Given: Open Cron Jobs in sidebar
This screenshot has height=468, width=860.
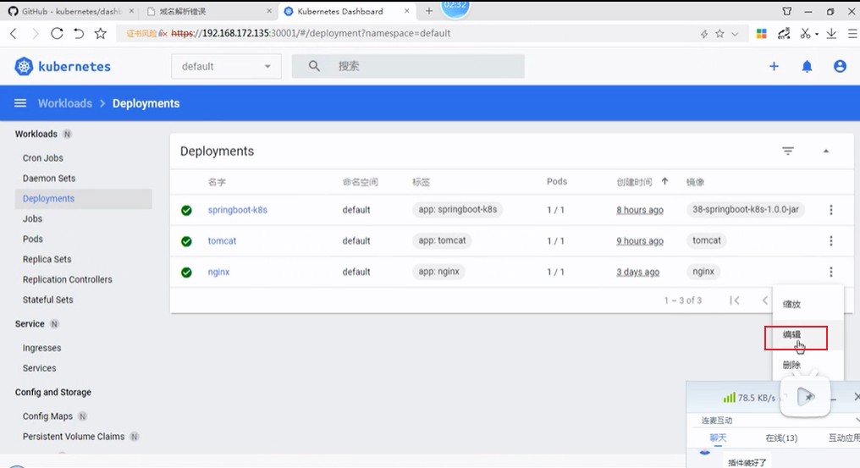Looking at the screenshot, I should 43,158.
